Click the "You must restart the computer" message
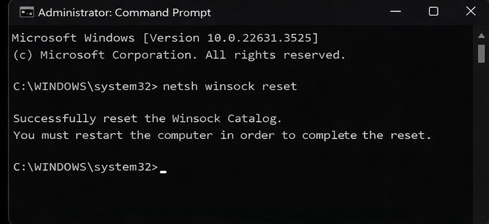Screen dimensions: 489x224 [x=222, y=135]
